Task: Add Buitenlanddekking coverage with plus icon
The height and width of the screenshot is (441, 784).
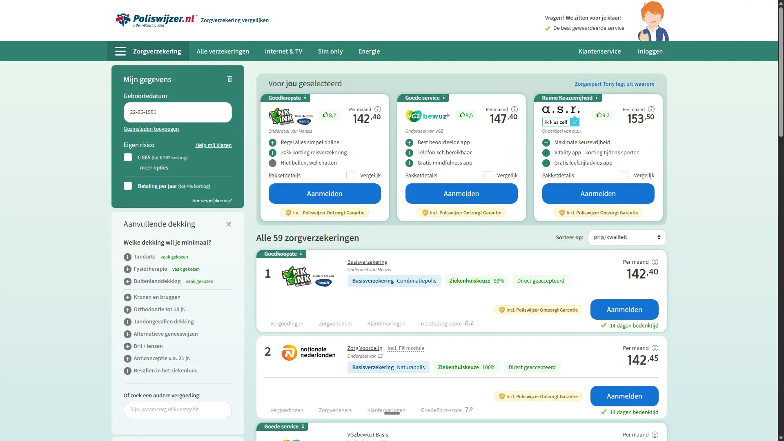Action: [127, 281]
